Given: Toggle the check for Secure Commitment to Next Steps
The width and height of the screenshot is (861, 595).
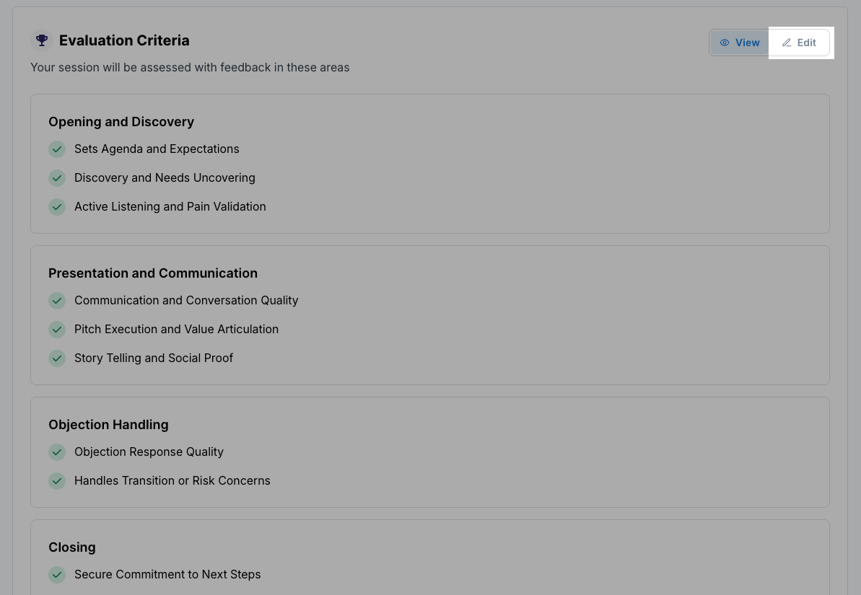Looking at the screenshot, I should [57, 575].
